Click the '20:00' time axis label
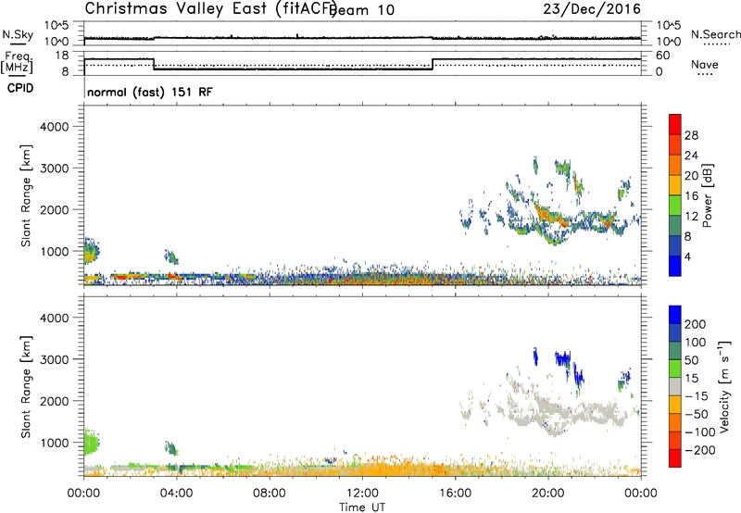The width and height of the screenshot is (741, 513). tap(547, 494)
